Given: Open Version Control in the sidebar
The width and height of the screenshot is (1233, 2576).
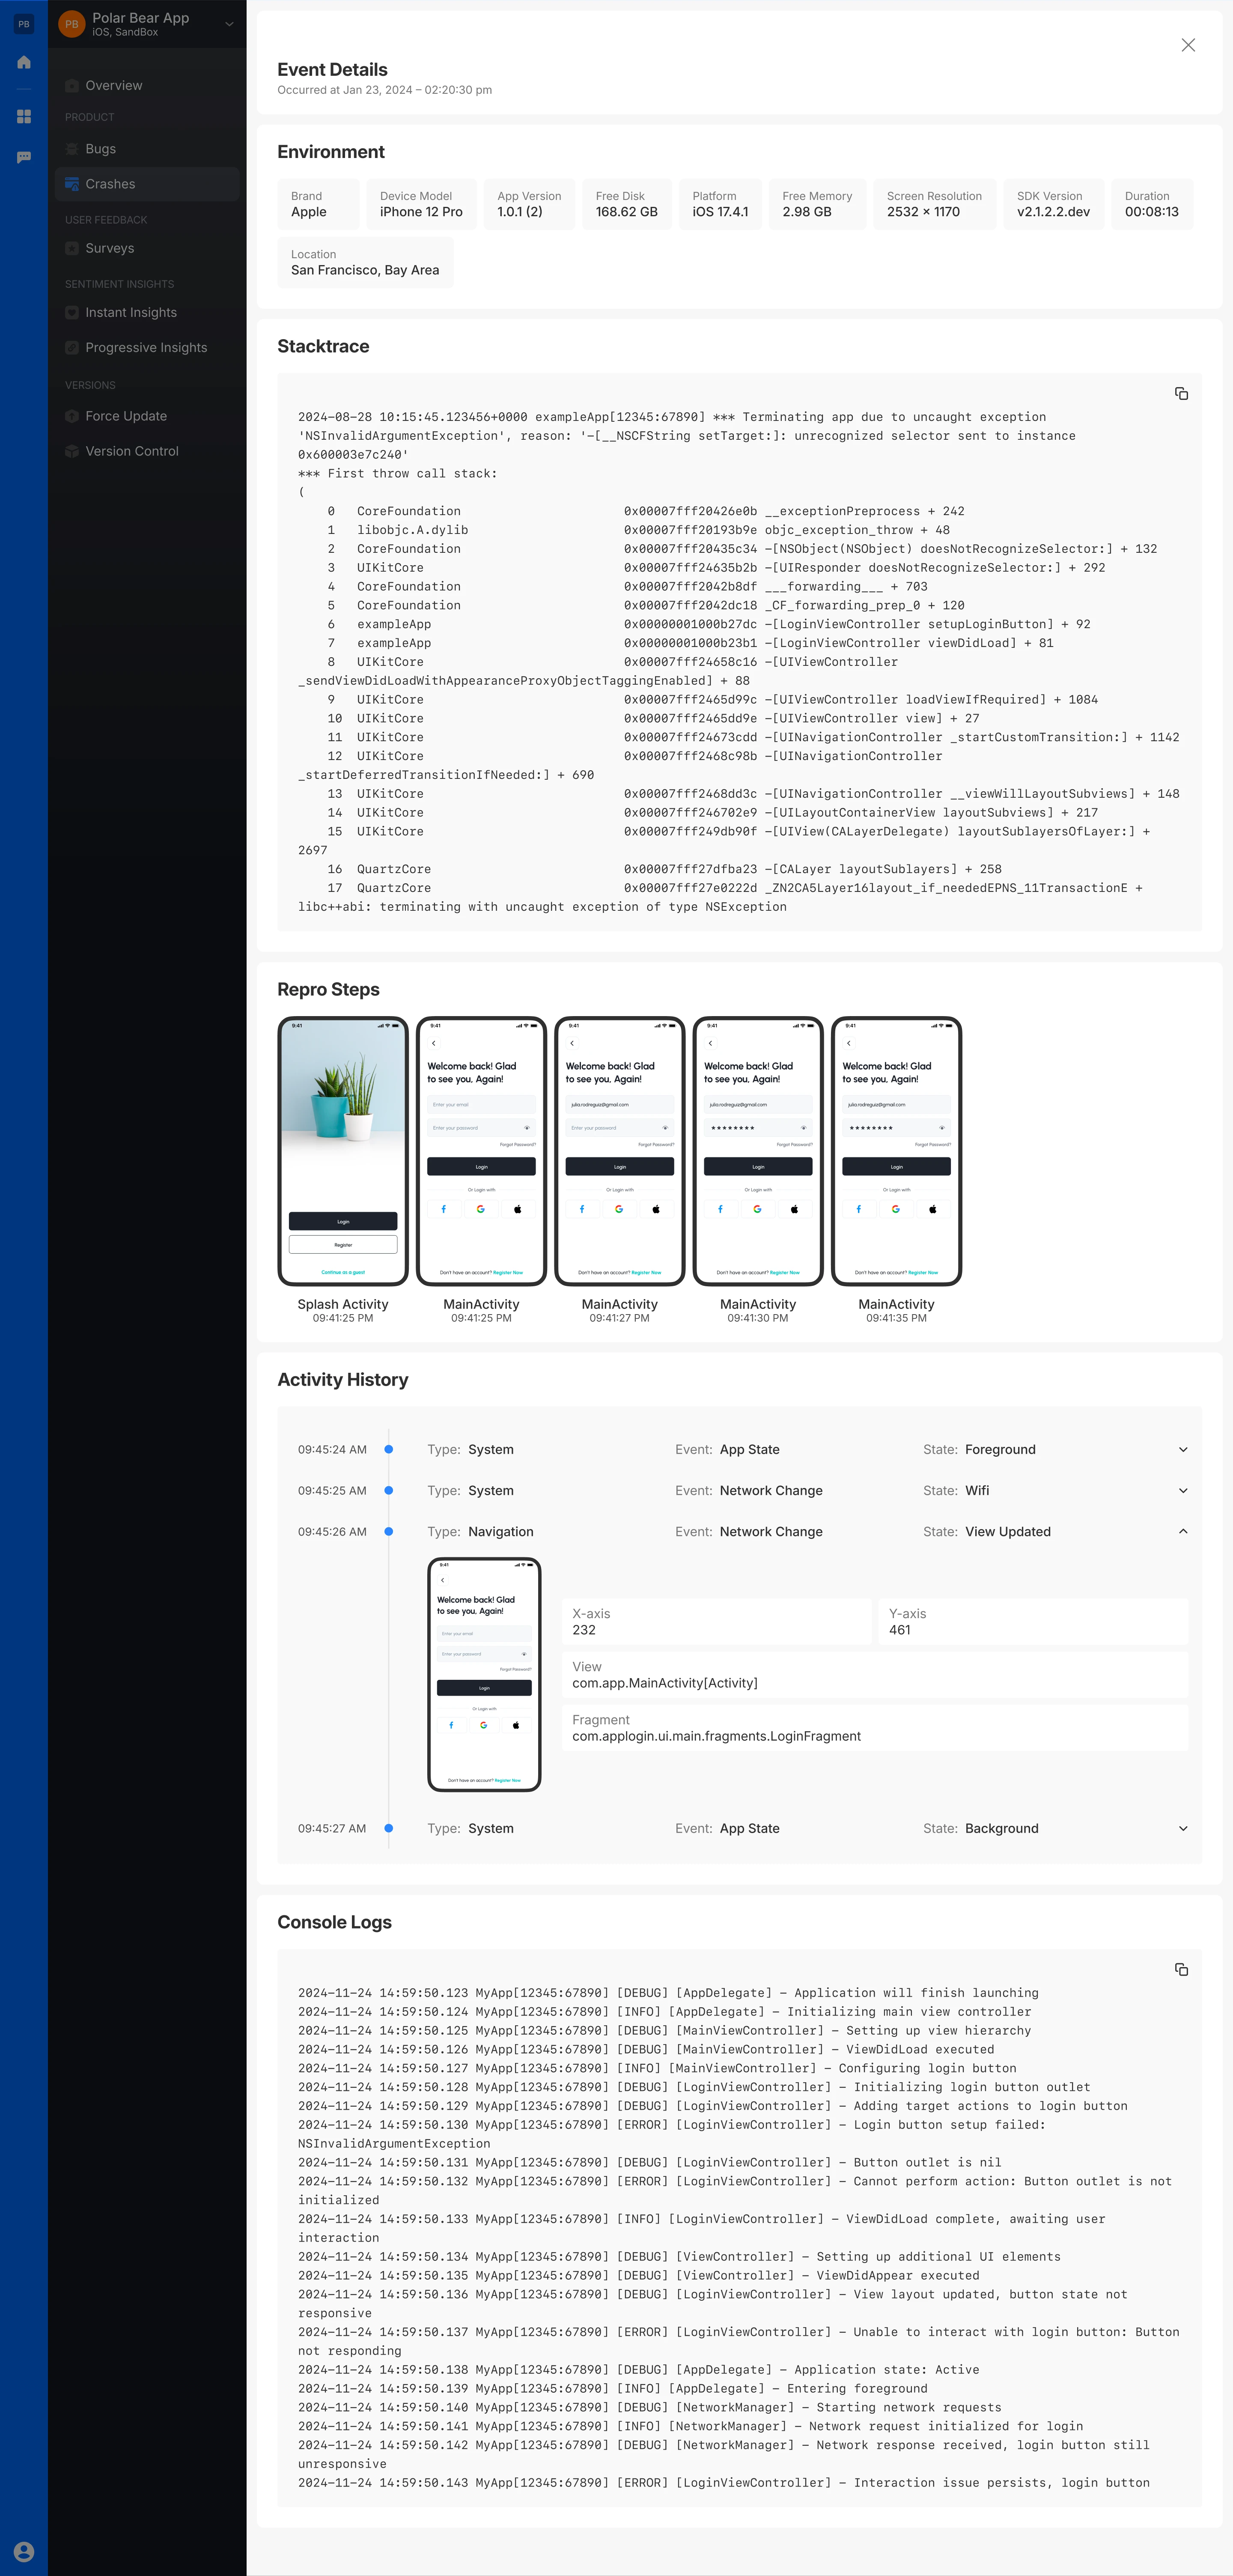Looking at the screenshot, I should coord(147,451).
